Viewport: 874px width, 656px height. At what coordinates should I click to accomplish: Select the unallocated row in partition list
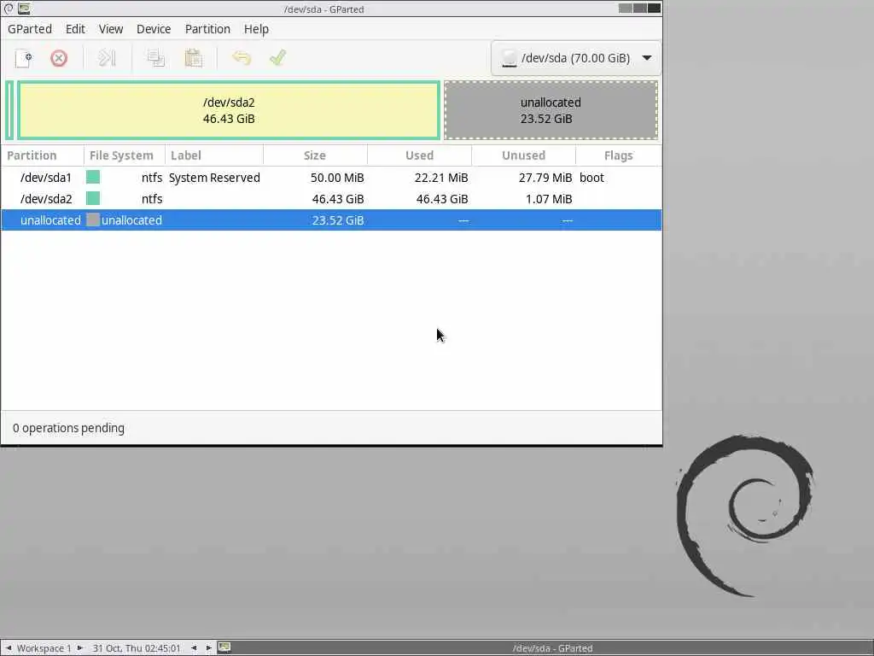pos(332,220)
